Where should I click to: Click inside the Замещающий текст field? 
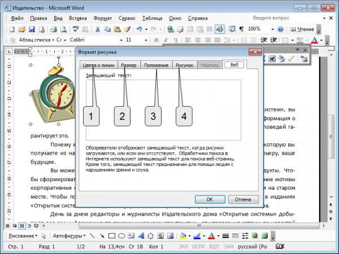pyautogui.click(x=163, y=110)
